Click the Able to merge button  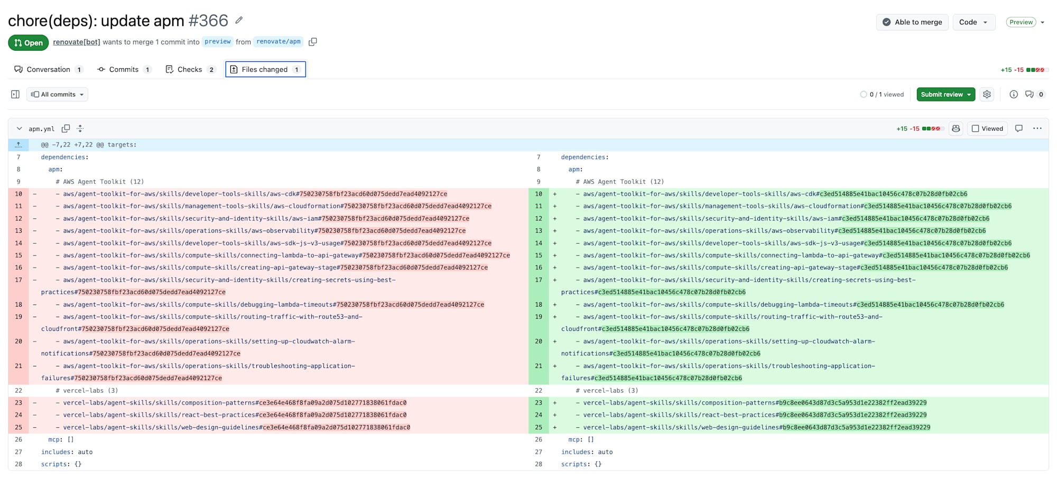912,22
